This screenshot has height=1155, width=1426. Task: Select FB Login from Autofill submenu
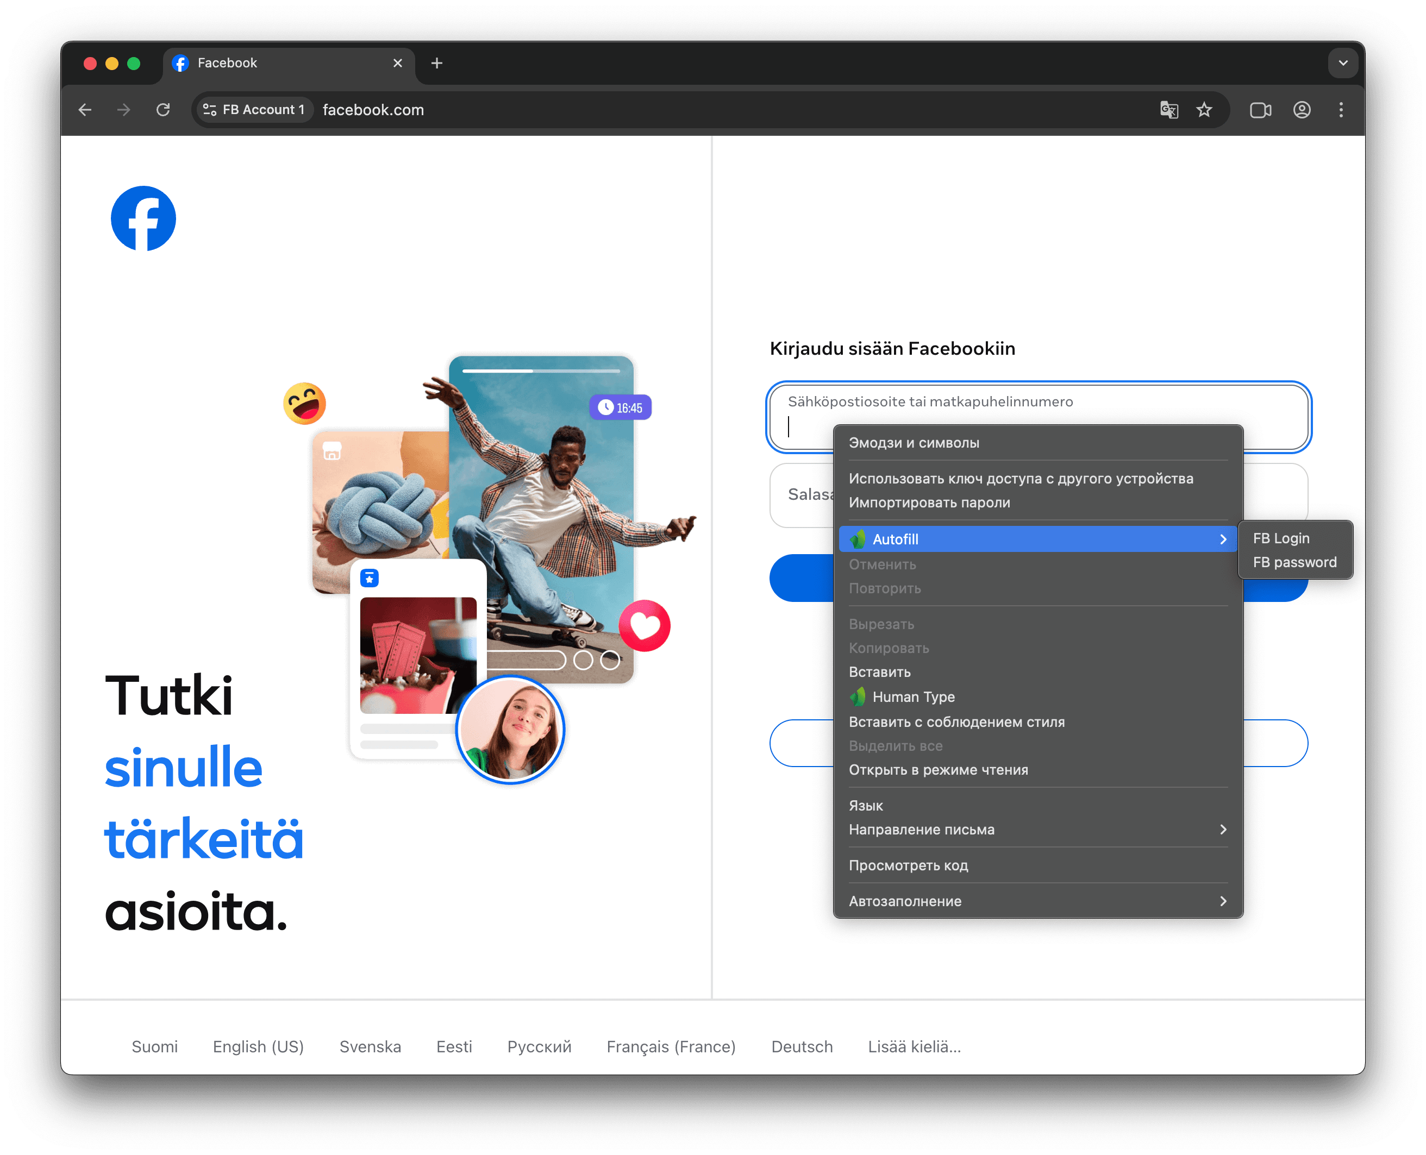1281,538
